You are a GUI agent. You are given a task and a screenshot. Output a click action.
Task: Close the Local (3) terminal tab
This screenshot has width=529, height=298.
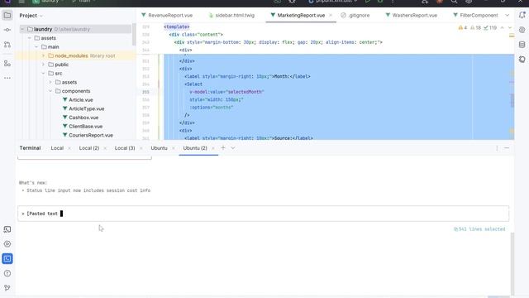click(x=141, y=148)
